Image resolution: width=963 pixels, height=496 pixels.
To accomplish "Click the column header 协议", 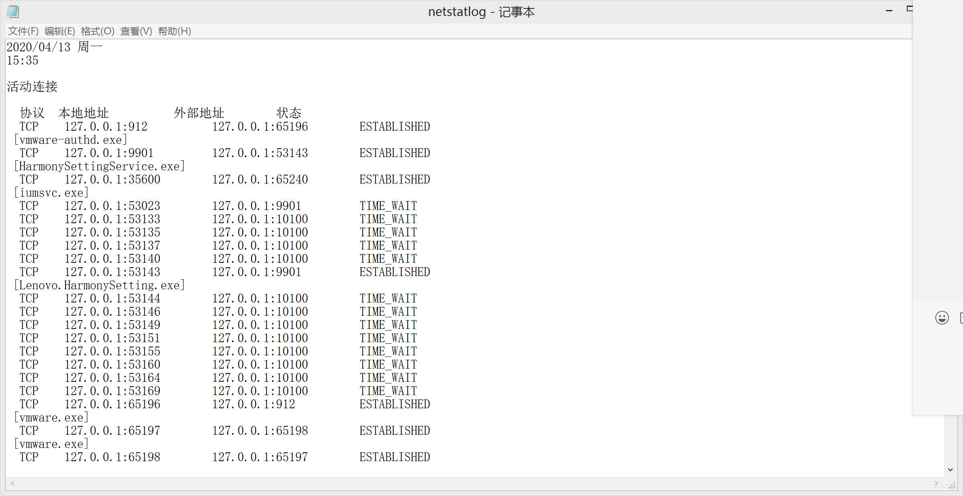I will pos(32,113).
